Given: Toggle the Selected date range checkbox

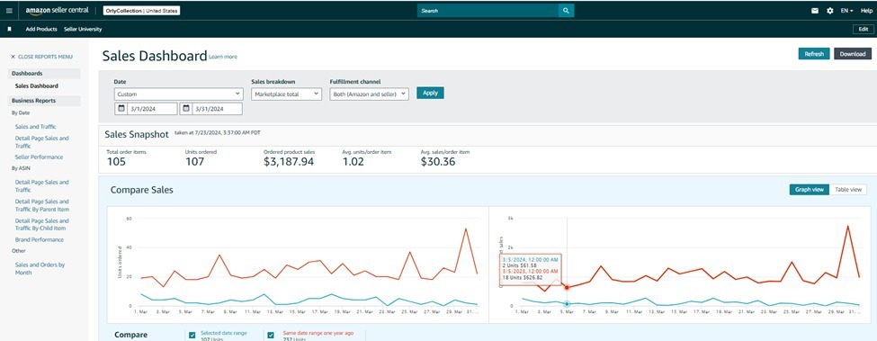Looking at the screenshot, I should click(192, 335).
